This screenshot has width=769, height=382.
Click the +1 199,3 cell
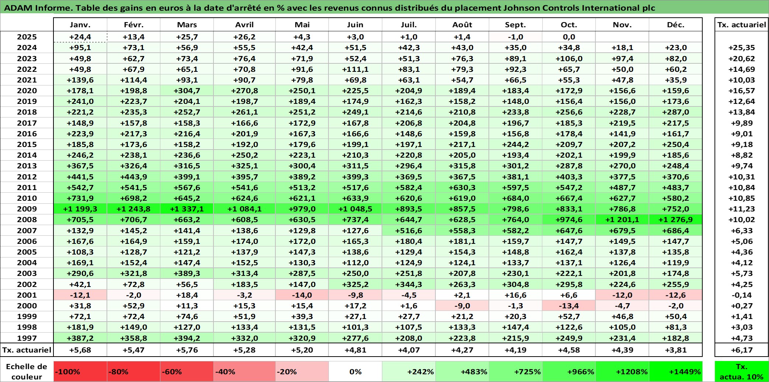point(80,209)
